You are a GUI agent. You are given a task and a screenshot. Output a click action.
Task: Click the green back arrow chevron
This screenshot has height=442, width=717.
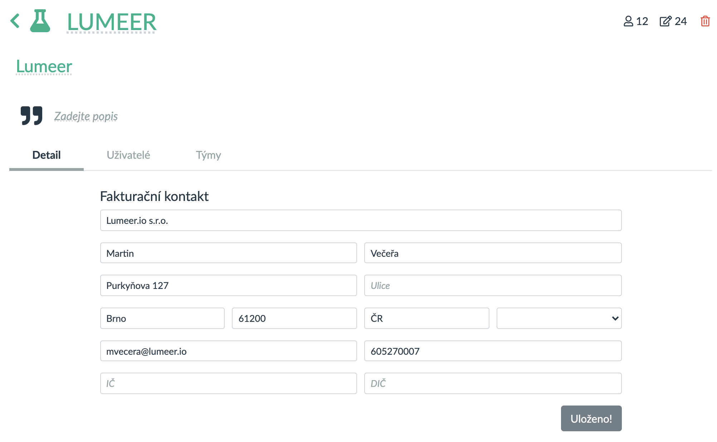(15, 21)
